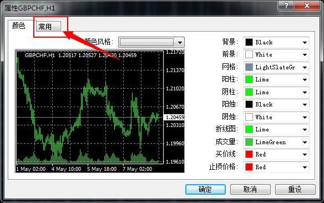This screenshot has width=324, height=203.
Task: Click the green 折线图 color swatch
Action: point(249,129)
